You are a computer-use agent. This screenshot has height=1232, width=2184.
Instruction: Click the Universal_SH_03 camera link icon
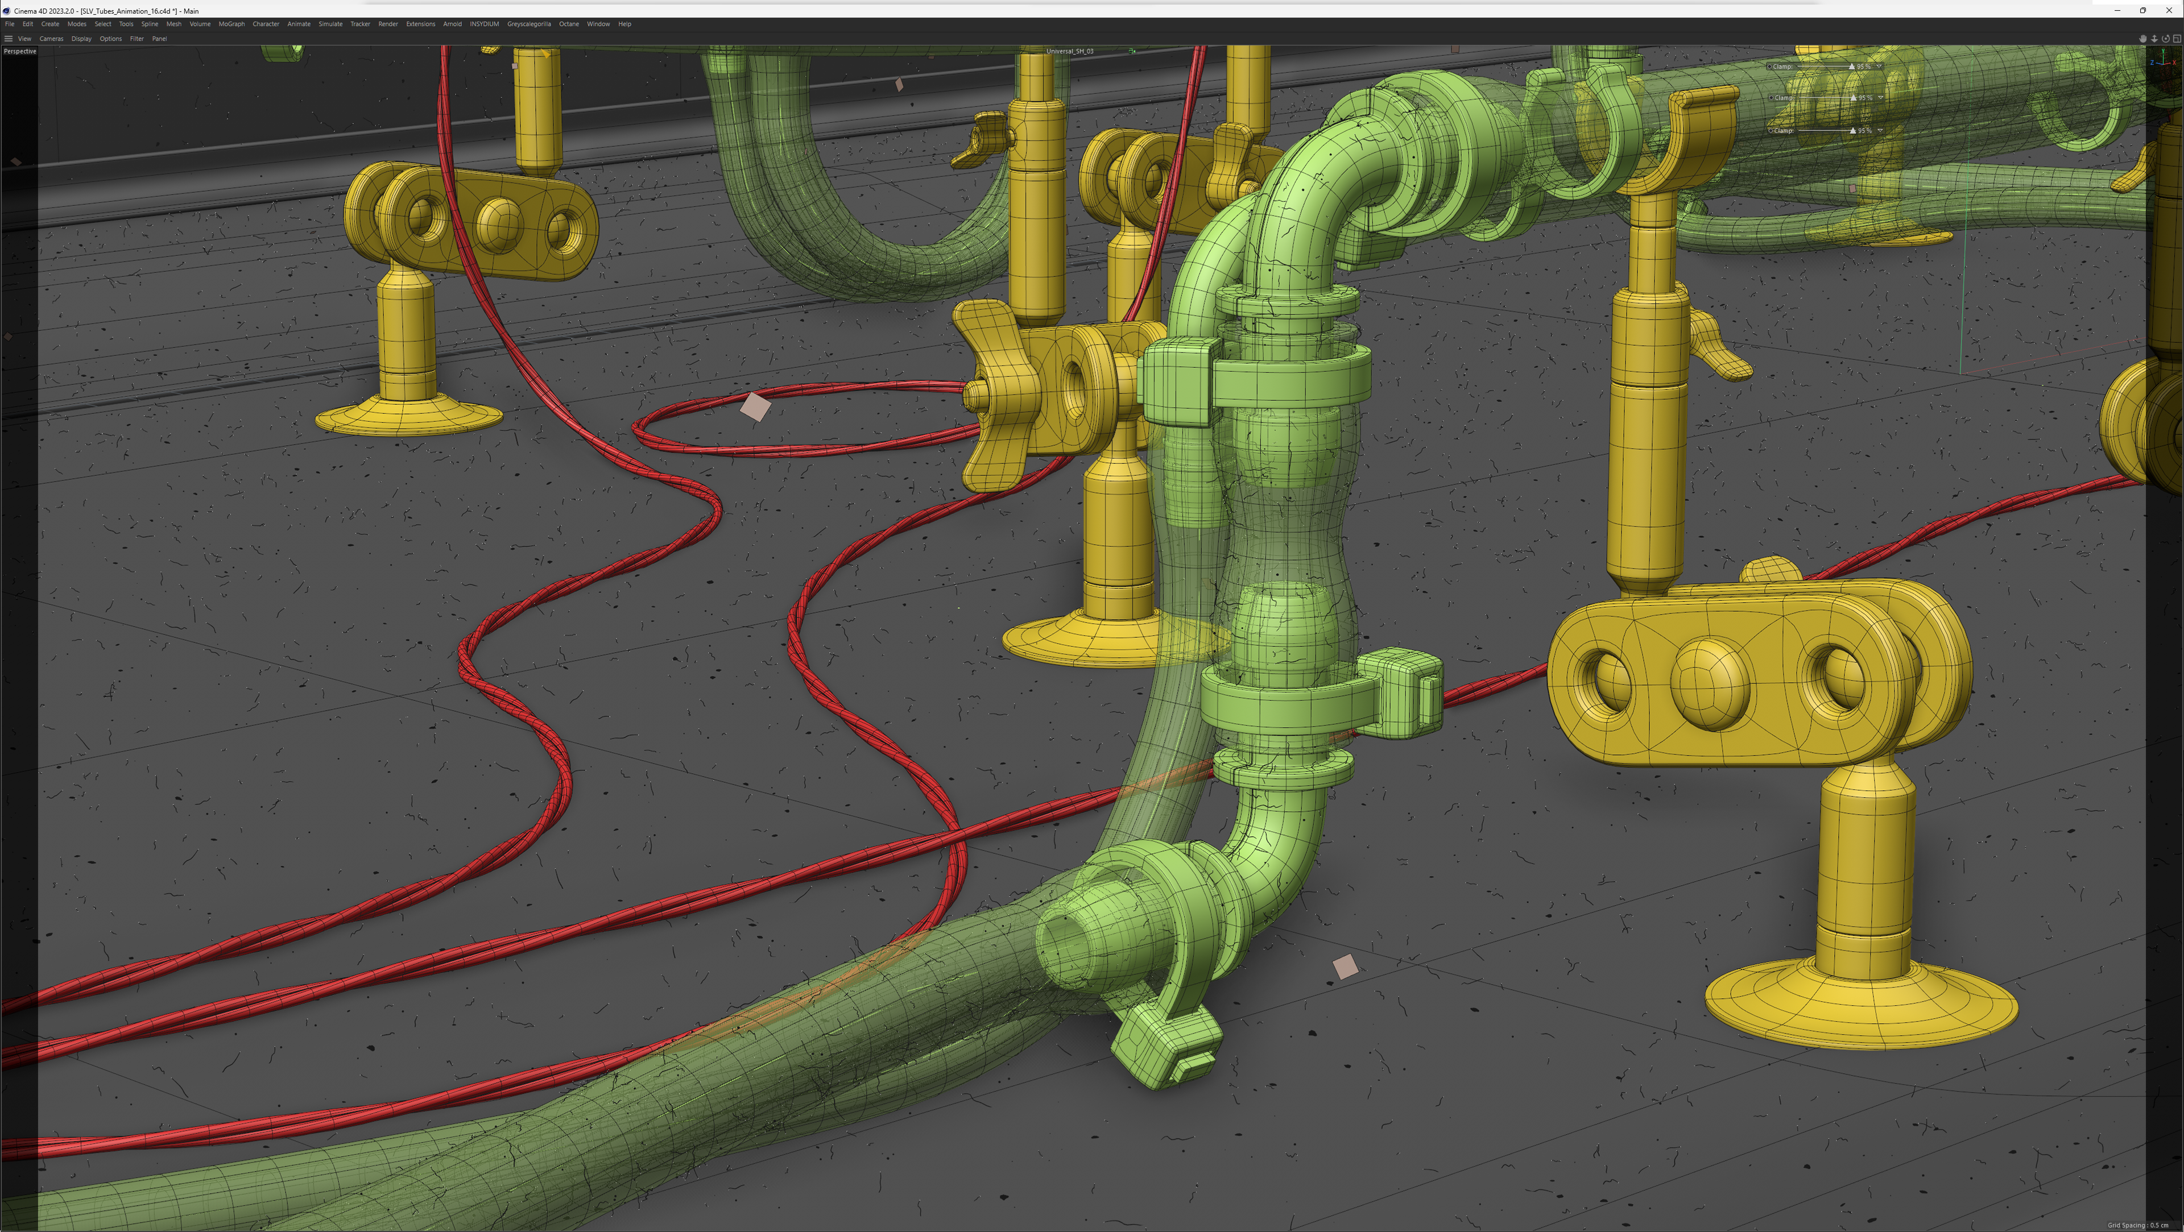[1132, 51]
